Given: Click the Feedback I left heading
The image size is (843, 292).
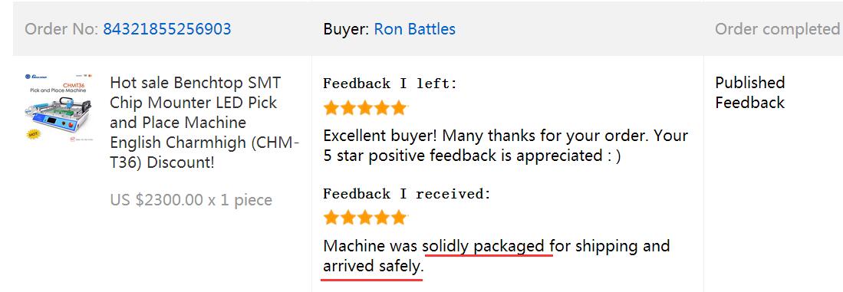Looking at the screenshot, I should click(x=390, y=84).
